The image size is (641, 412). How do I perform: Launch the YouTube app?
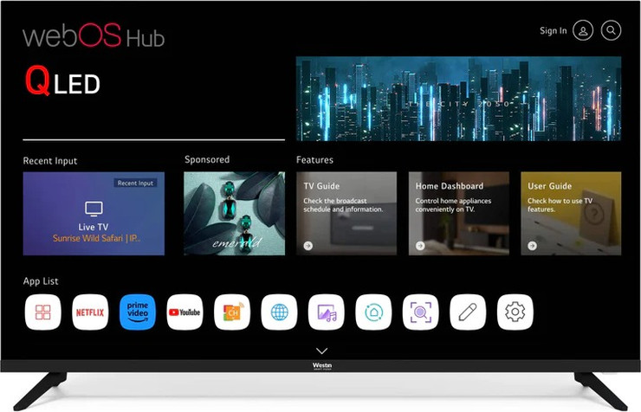(x=185, y=312)
